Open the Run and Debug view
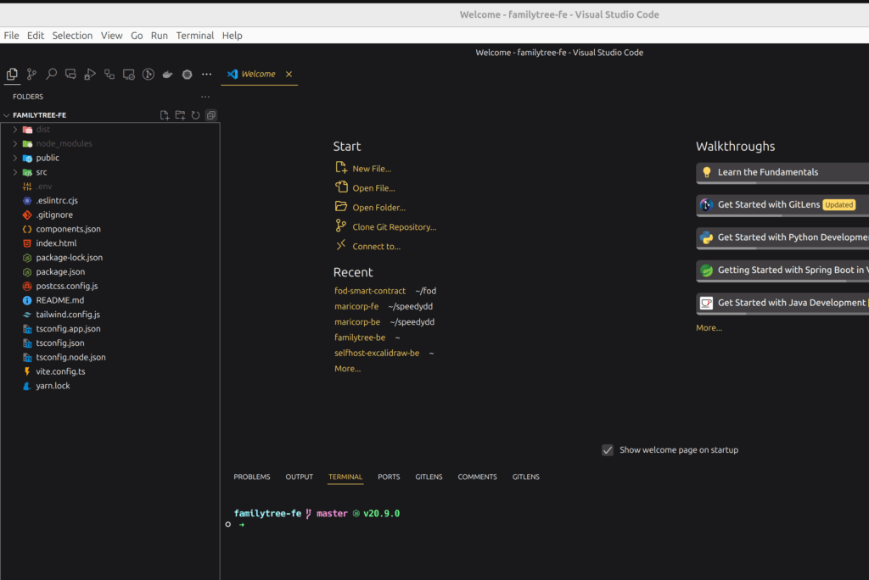This screenshot has height=580, width=869. pos(90,74)
